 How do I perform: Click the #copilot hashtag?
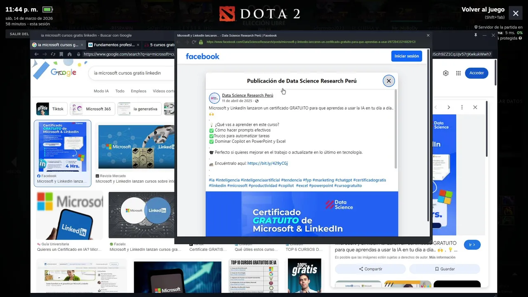point(286,186)
